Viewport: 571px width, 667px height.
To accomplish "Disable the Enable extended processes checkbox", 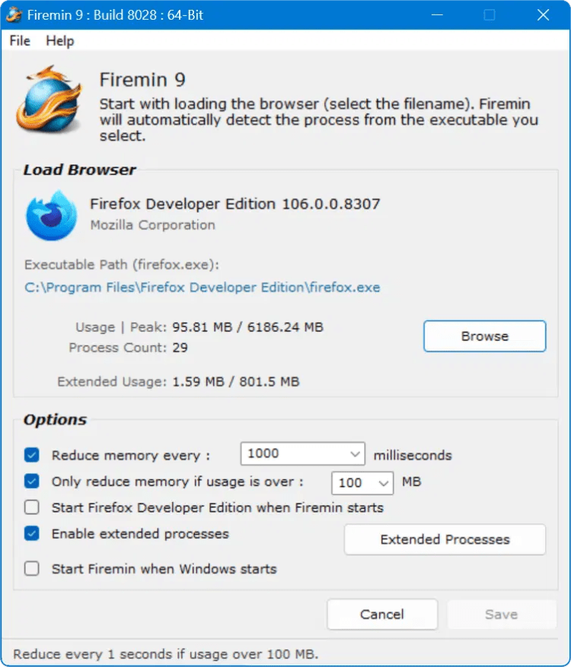I will pyautogui.click(x=32, y=534).
